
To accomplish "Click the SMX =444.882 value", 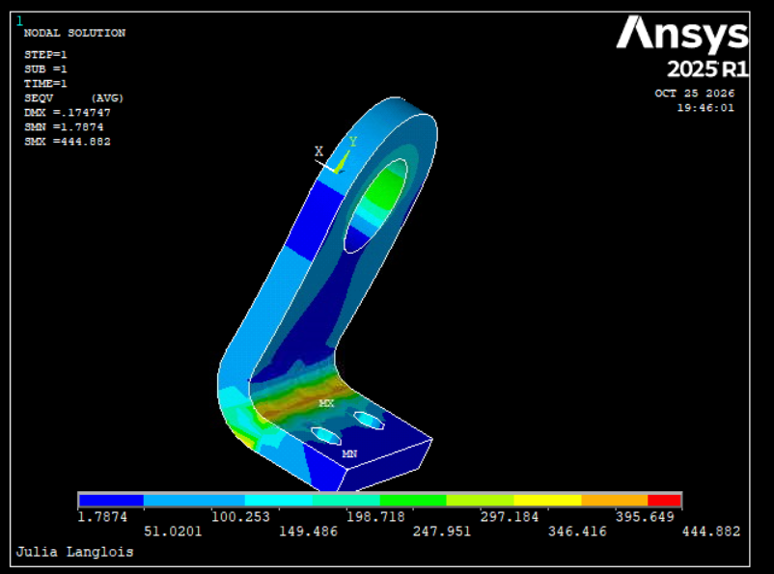I will click(68, 142).
